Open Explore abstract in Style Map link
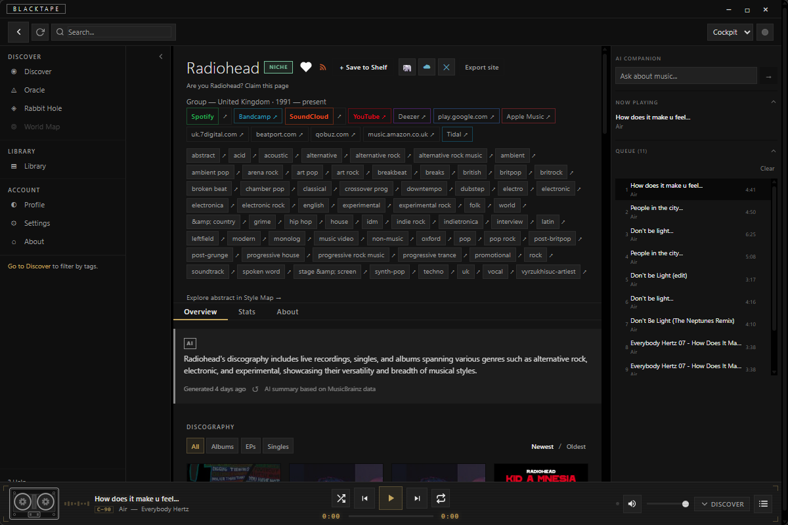Image resolution: width=788 pixels, height=525 pixels. (234, 297)
